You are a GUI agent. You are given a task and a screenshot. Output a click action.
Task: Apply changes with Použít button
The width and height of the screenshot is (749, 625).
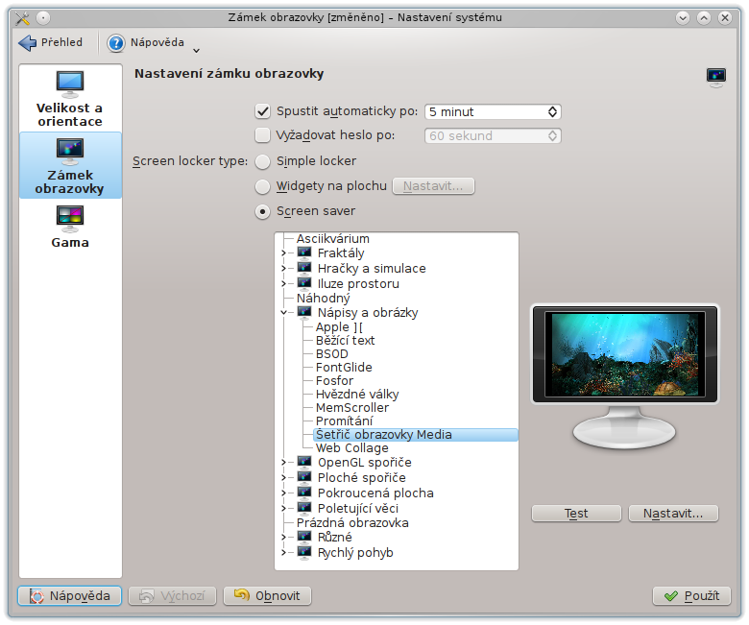point(691,595)
